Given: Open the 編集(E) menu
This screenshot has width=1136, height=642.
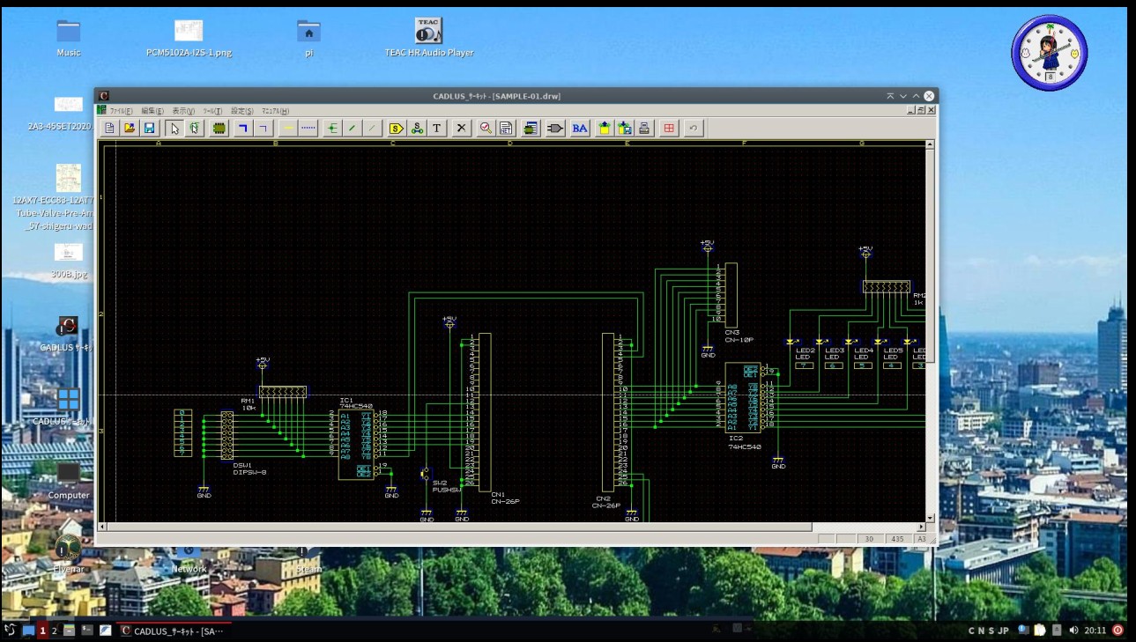Looking at the screenshot, I should click(152, 111).
